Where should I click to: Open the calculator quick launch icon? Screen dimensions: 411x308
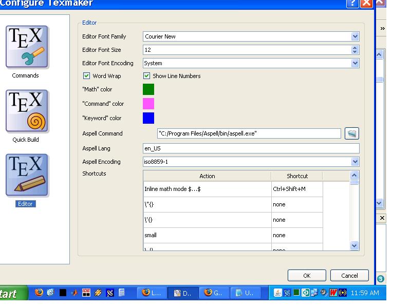(x=122, y=293)
